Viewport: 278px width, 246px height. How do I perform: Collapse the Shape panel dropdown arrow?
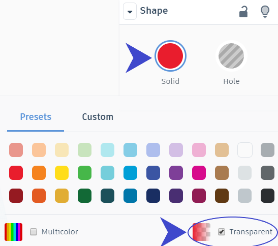(x=130, y=11)
